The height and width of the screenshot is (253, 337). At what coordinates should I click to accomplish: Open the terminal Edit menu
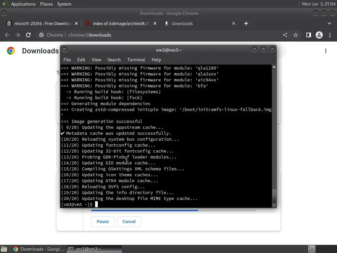(81, 60)
